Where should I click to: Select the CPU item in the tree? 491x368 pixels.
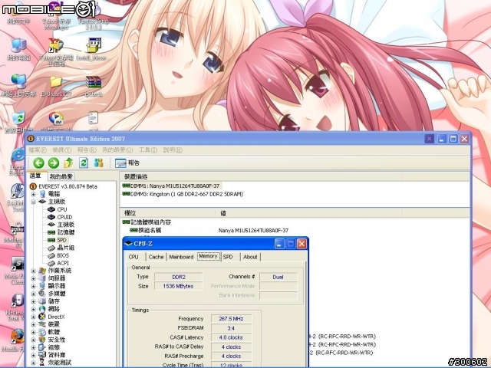[x=61, y=209]
